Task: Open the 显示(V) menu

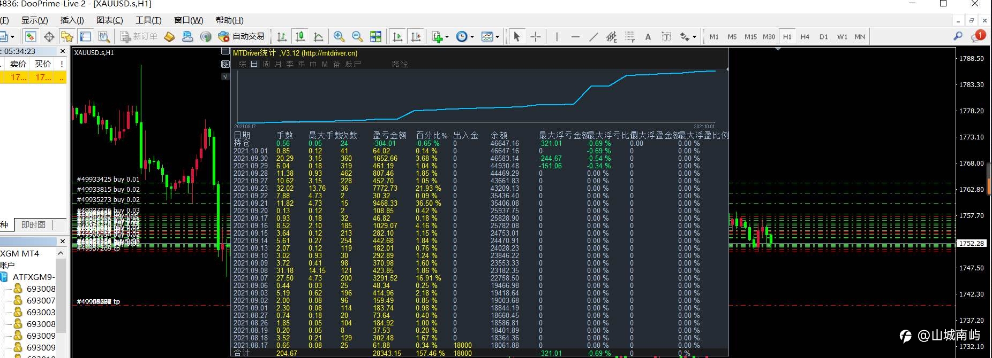Action: (34, 20)
